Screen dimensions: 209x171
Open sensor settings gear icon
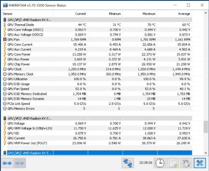click(x=186, y=163)
